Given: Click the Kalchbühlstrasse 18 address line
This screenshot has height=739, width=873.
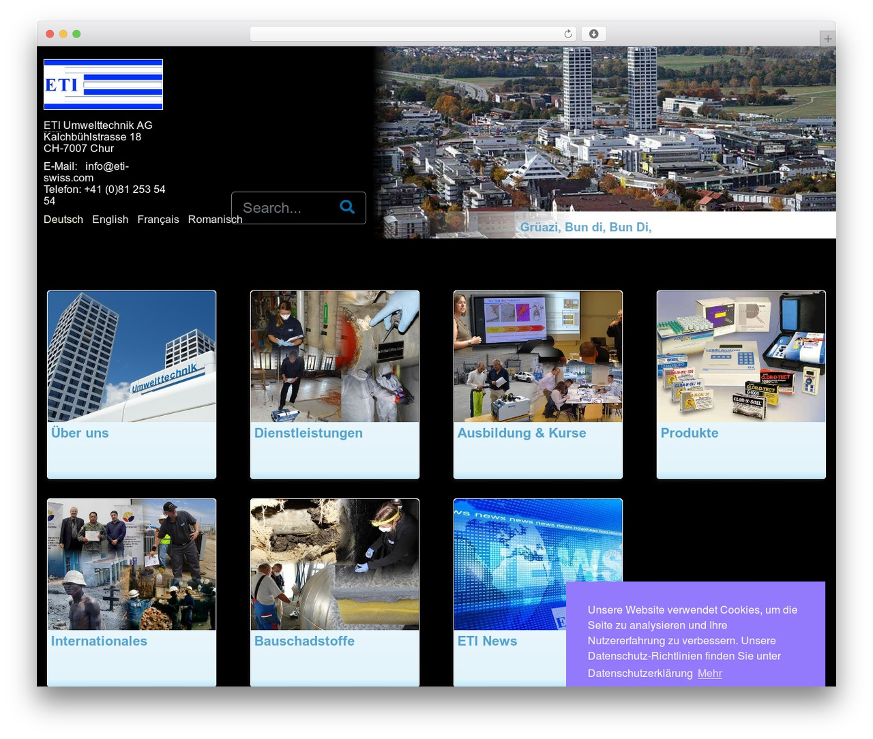Looking at the screenshot, I should coord(93,137).
